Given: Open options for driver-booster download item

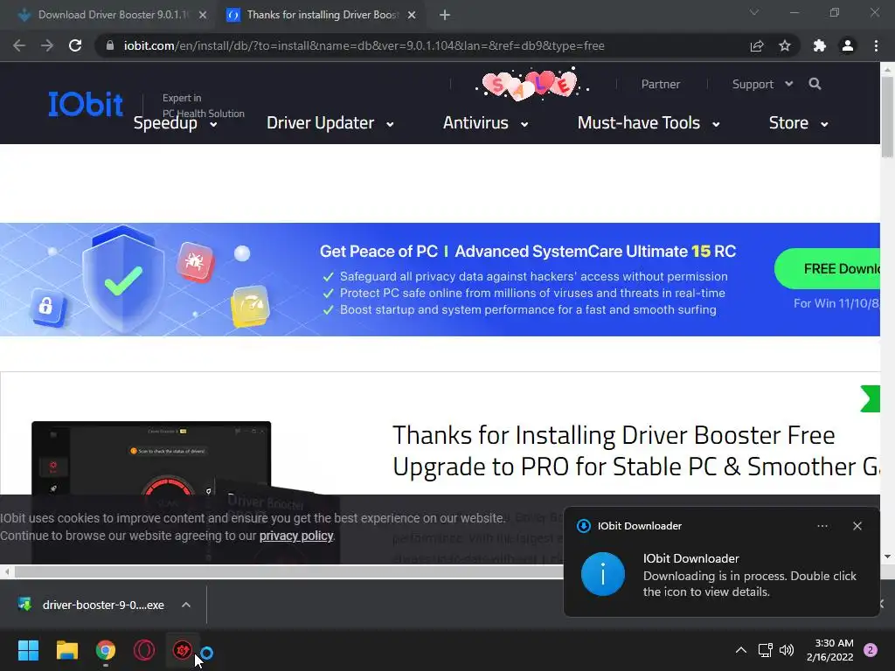Looking at the screenshot, I should click(186, 605).
